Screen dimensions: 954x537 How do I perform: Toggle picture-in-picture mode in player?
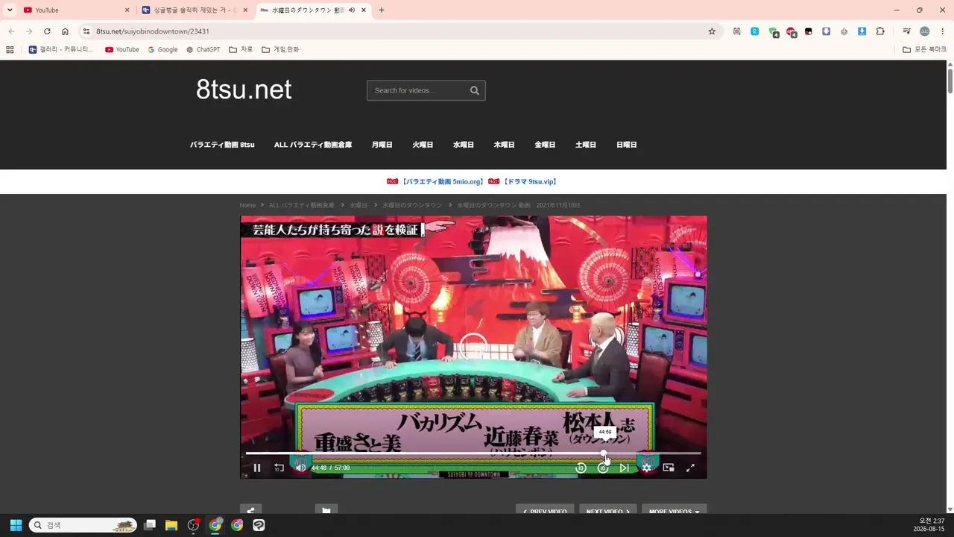669,468
